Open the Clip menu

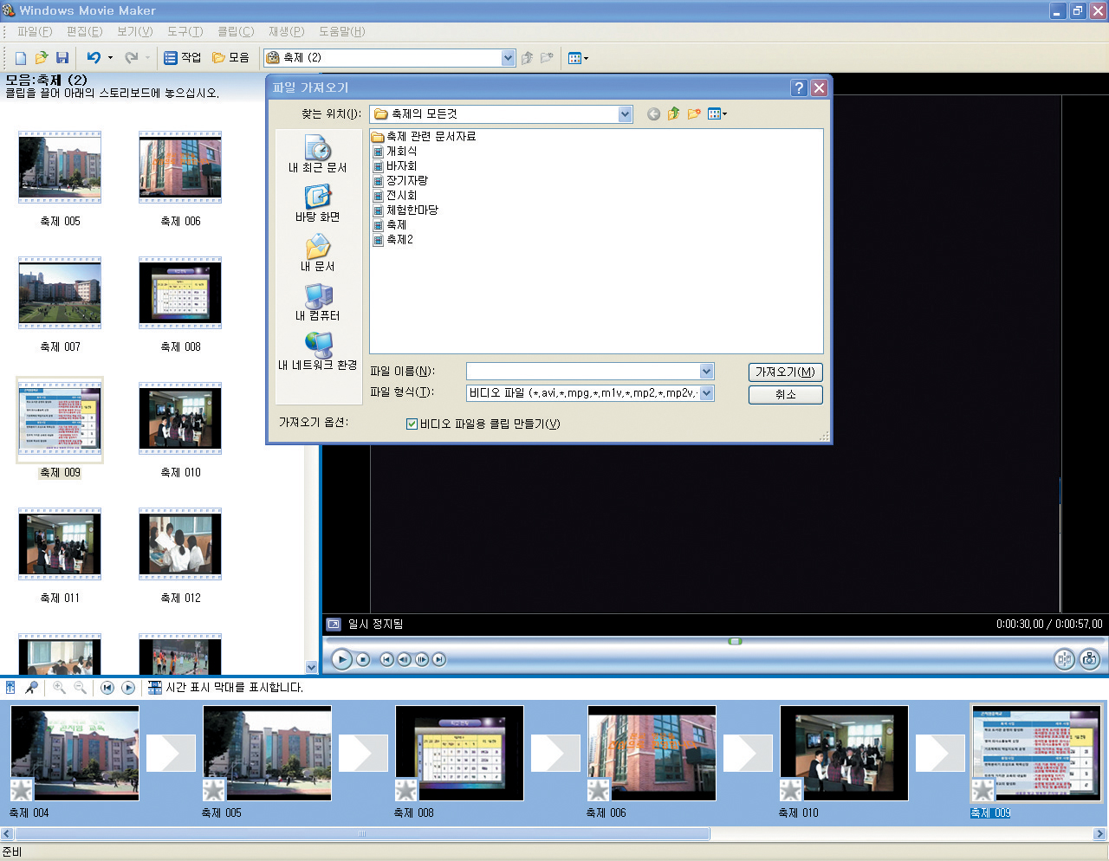(235, 32)
